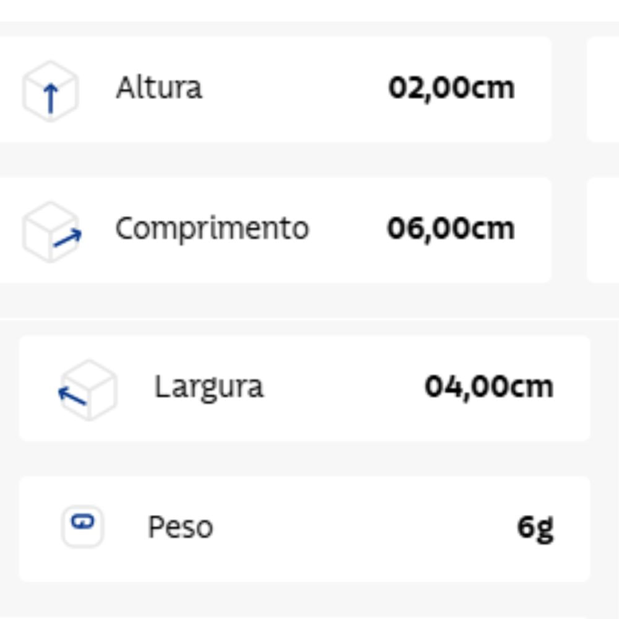Click the Comprimento cube icon with diagonal arrow

tap(52, 232)
